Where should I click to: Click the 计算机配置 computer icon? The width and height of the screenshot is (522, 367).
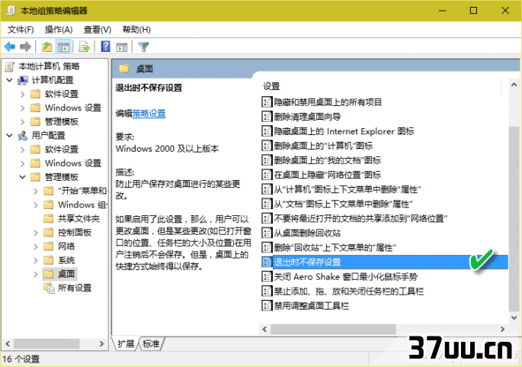tap(23, 80)
